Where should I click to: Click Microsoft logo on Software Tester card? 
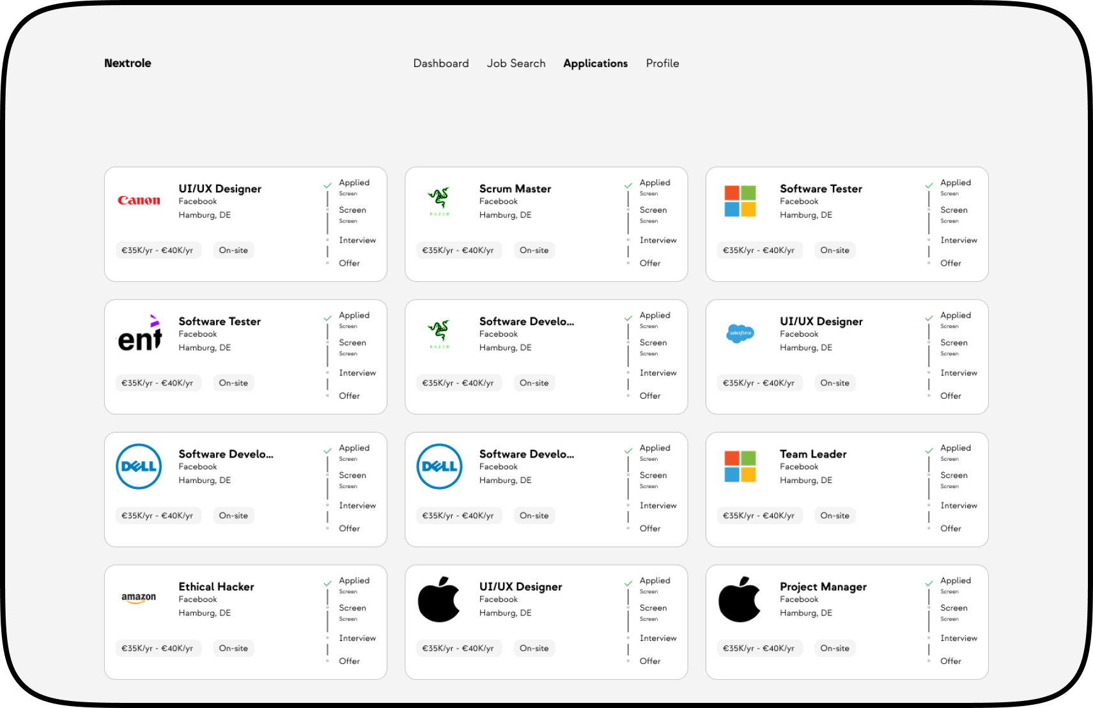click(740, 201)
